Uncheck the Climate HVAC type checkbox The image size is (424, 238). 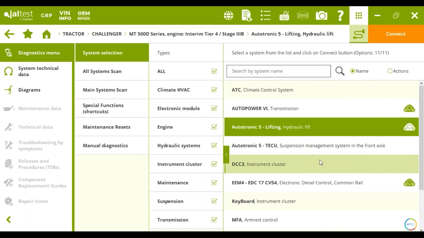click(214, 90)
